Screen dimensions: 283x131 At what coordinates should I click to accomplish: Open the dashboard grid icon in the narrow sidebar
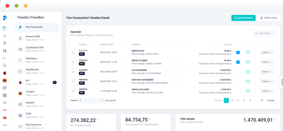5,28
